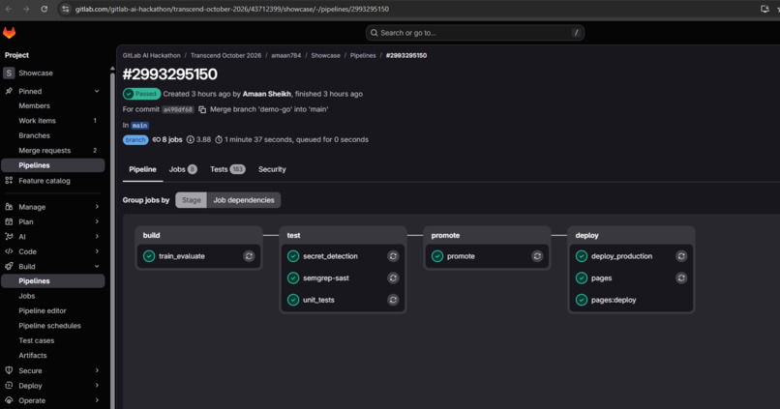Screen dimensions: 780x409
Task: Click the pin icon next to Pinned
Action: coord(9,91)
